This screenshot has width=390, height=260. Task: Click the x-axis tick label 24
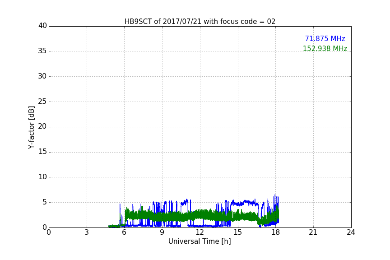pyautogui.click(x=351, y=232)
